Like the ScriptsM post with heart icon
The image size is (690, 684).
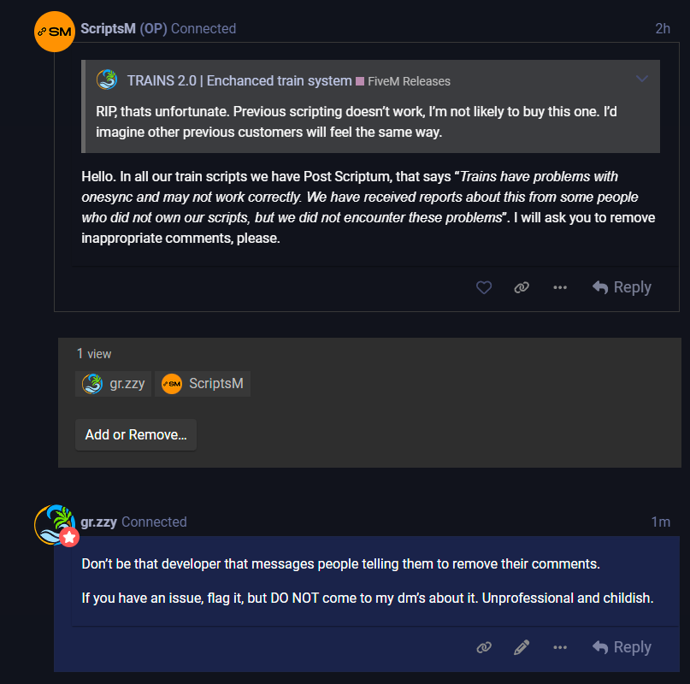[x=484, y=288]
